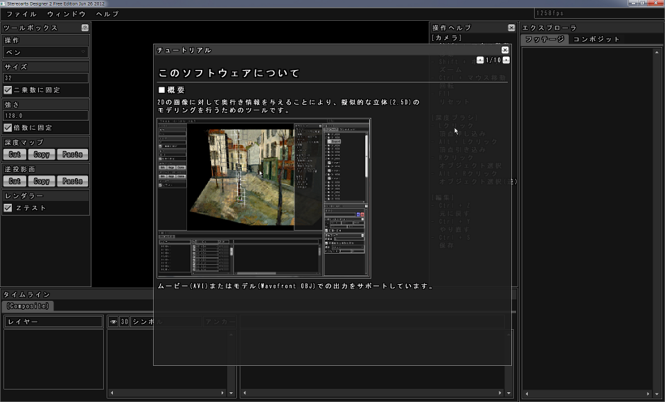Click up scroll arrow in エクスプローラ panel
Screen dimensions: 665x402
point(656,52)
